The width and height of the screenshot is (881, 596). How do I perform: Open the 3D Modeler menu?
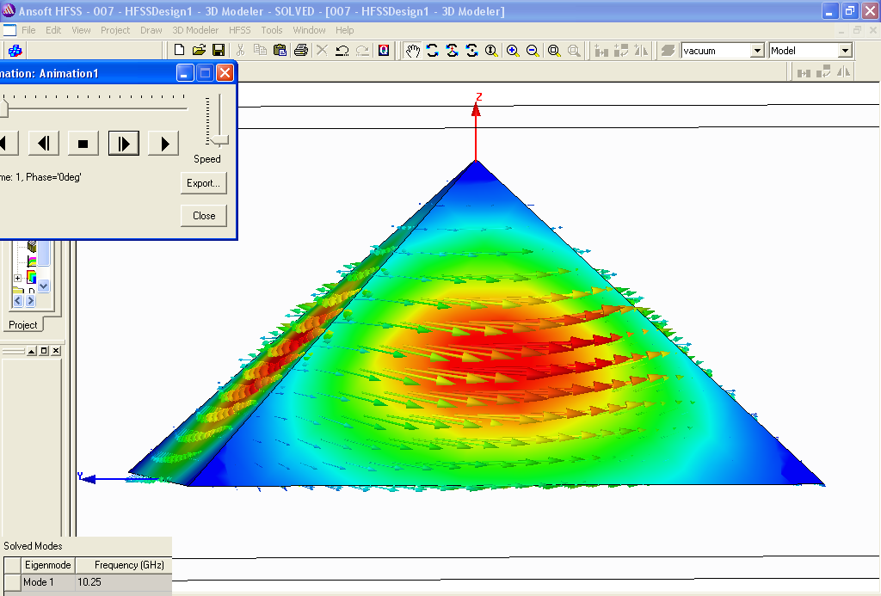tap(195, 30)
